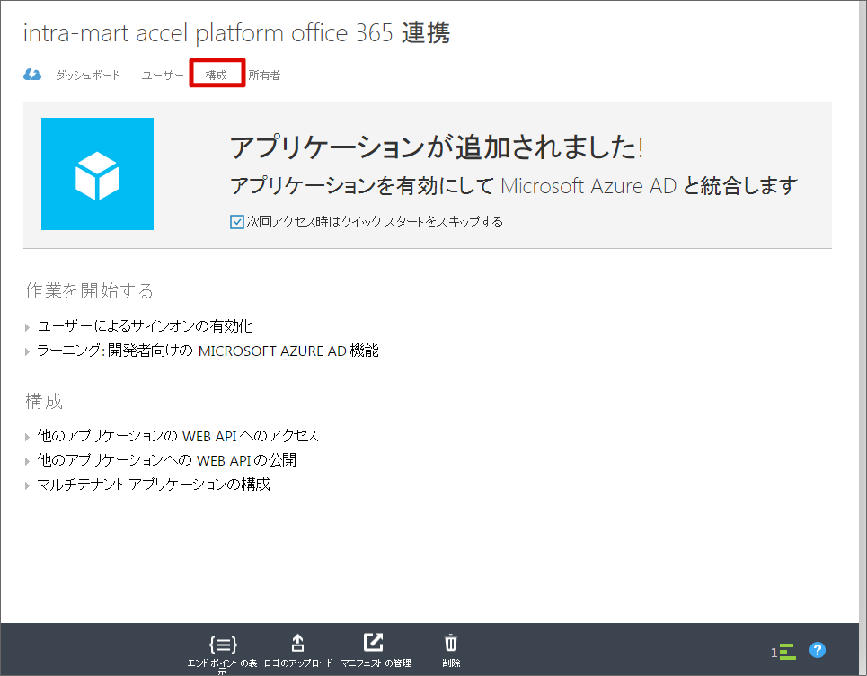867x676 pixels.
Task: Expand arrow beside ラーニング: 開発者向けの MICROSOFT AZURE AD 機能
Action: click(x=27, y=351)
